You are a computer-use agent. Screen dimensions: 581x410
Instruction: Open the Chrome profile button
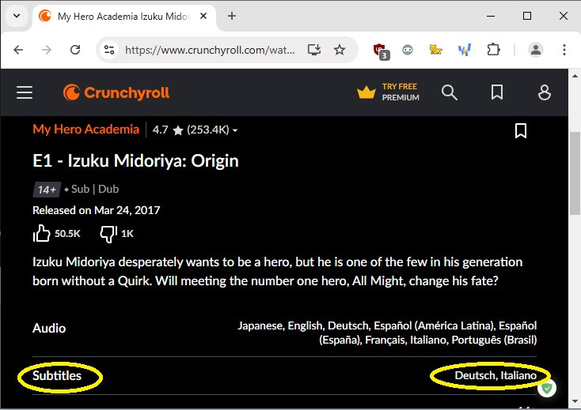(535, 50)
